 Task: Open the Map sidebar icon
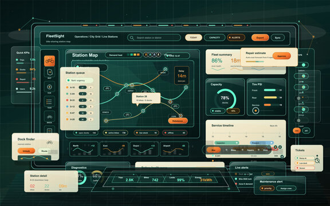pos(49,72)
